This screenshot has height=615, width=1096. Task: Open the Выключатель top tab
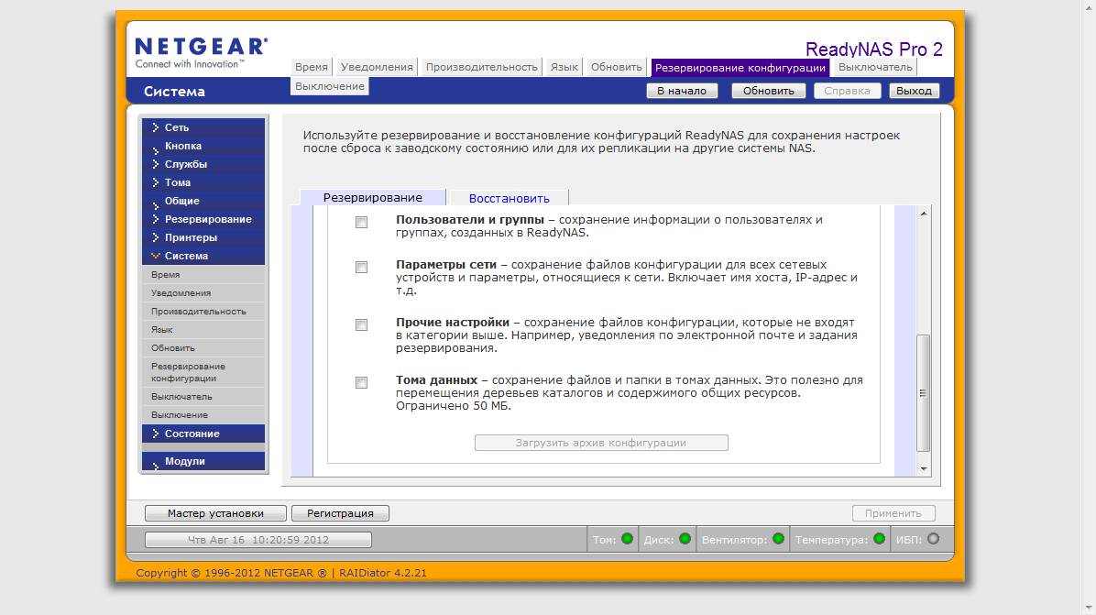pyautogui.click(x=875, y=67)
